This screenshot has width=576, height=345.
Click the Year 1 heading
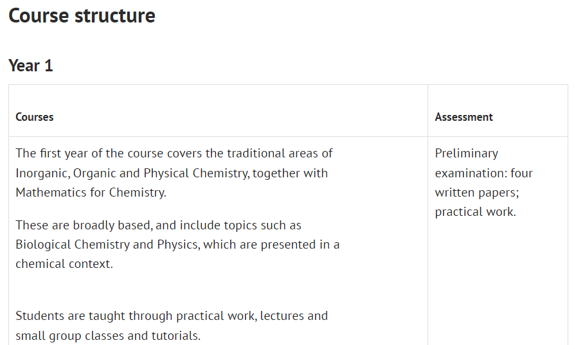point(31,66)
